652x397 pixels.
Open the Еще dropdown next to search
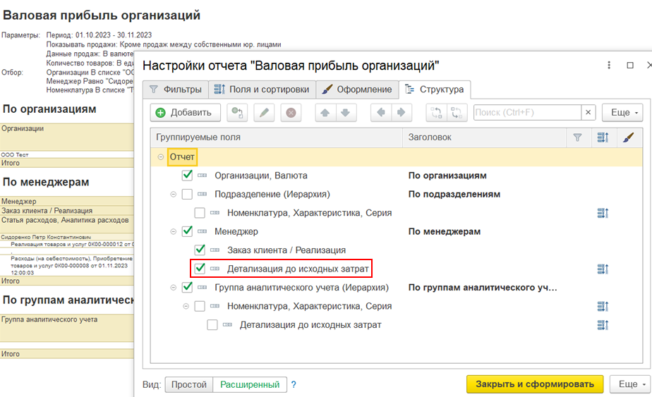(622, 112)
